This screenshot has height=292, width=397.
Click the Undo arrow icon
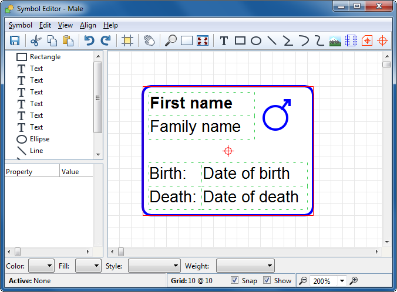(x=89, y=40)
